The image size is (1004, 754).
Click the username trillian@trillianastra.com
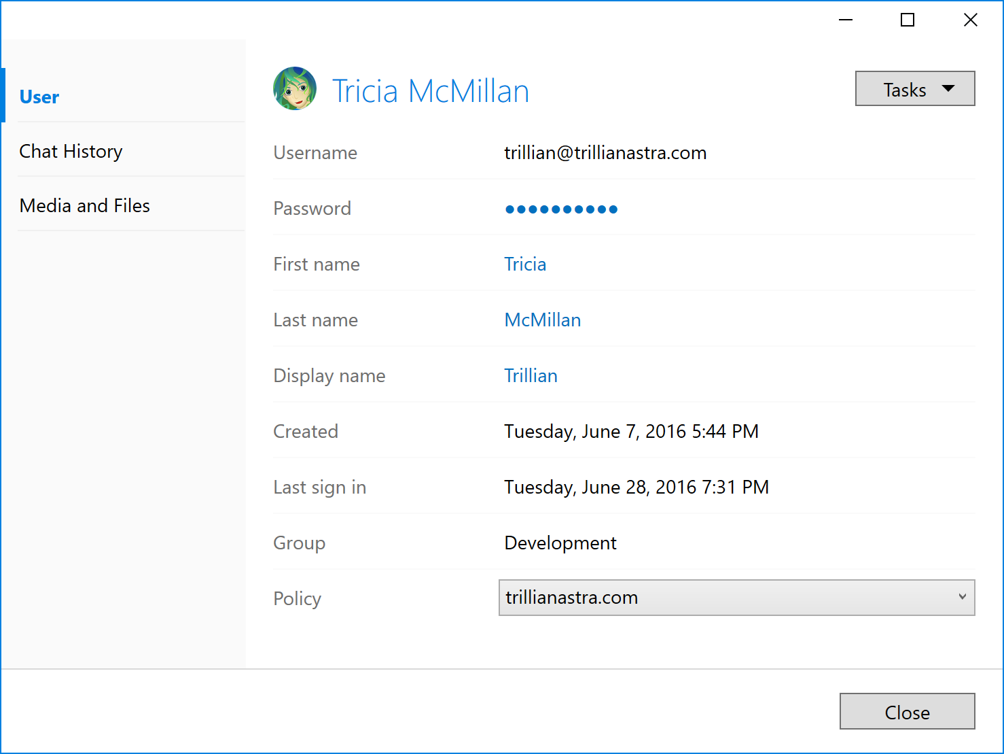pos(605,153)
